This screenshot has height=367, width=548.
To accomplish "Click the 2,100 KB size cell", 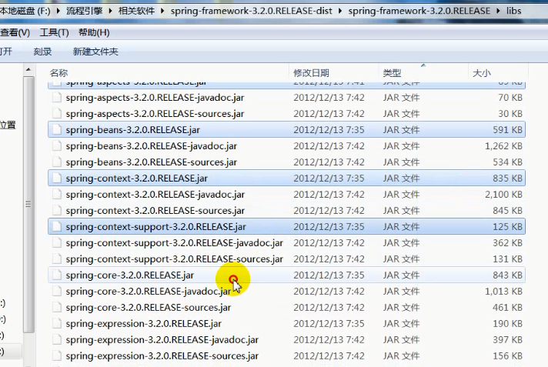I will point(503,195).
